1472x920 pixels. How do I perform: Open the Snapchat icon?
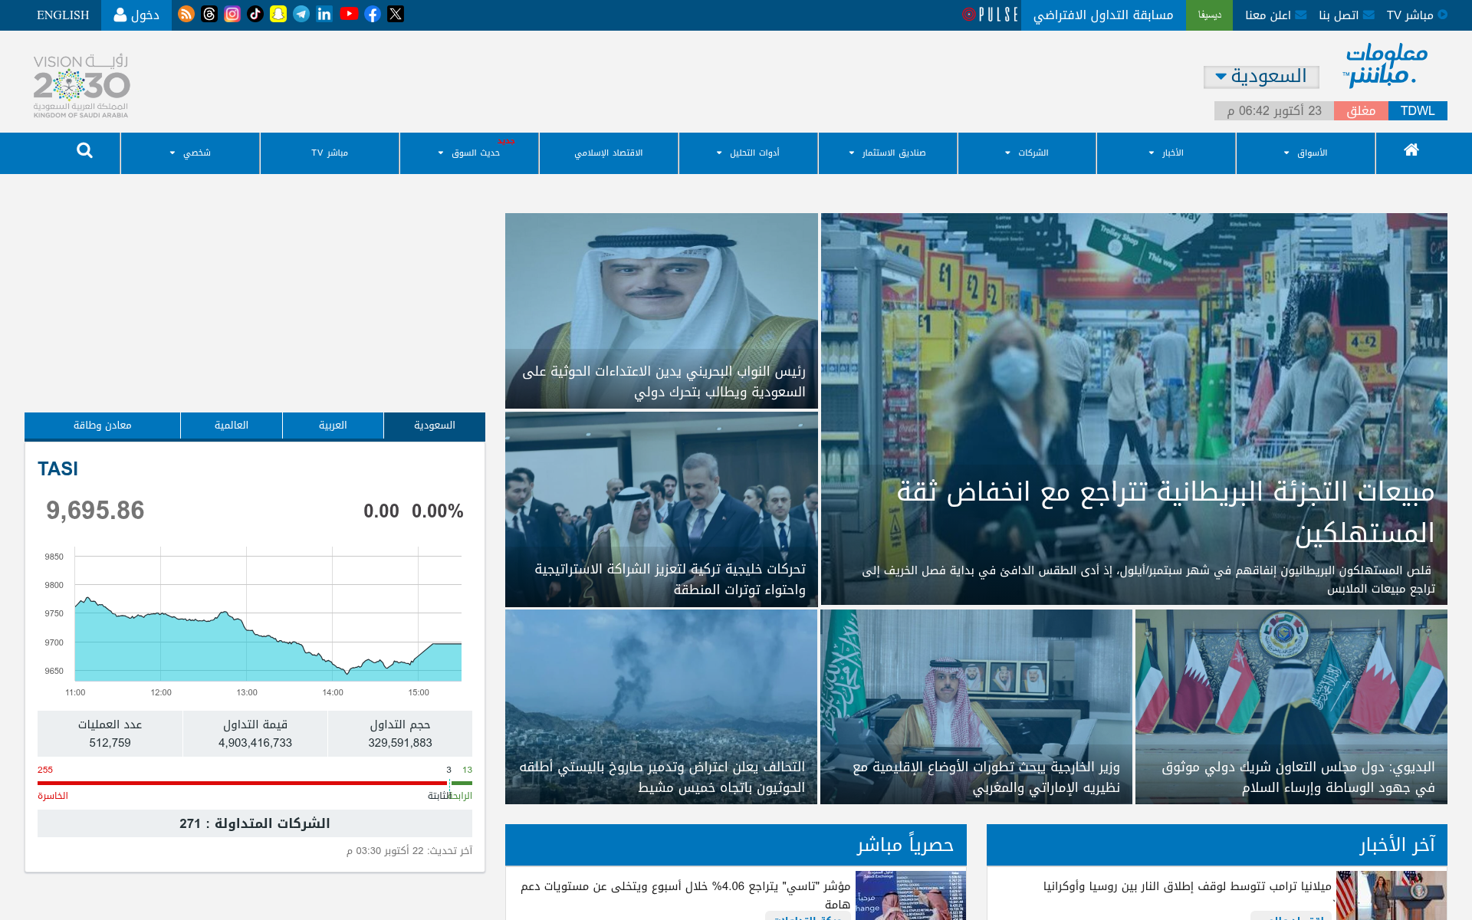(278, 15)
